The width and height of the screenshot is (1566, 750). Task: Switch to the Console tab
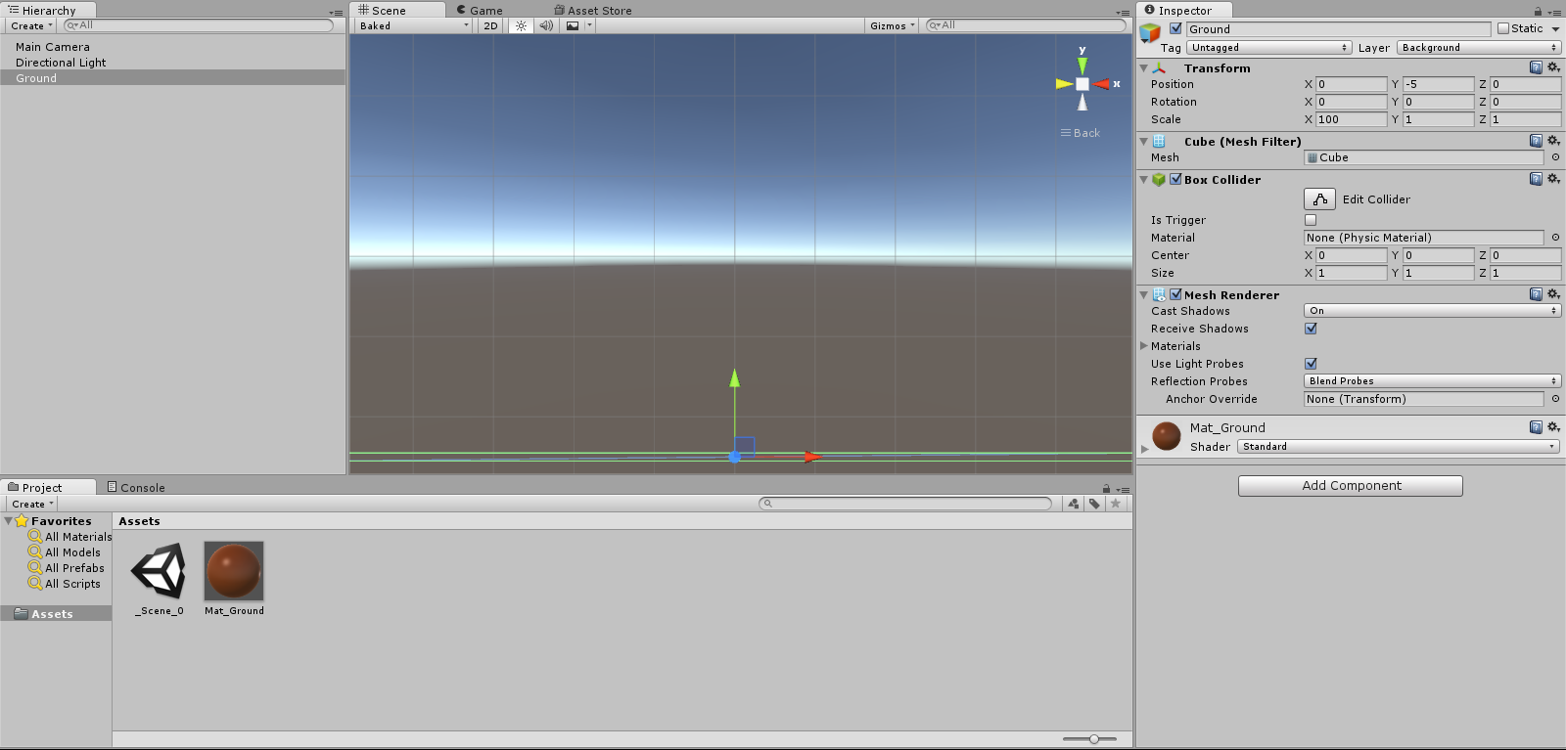click(136, 487)
